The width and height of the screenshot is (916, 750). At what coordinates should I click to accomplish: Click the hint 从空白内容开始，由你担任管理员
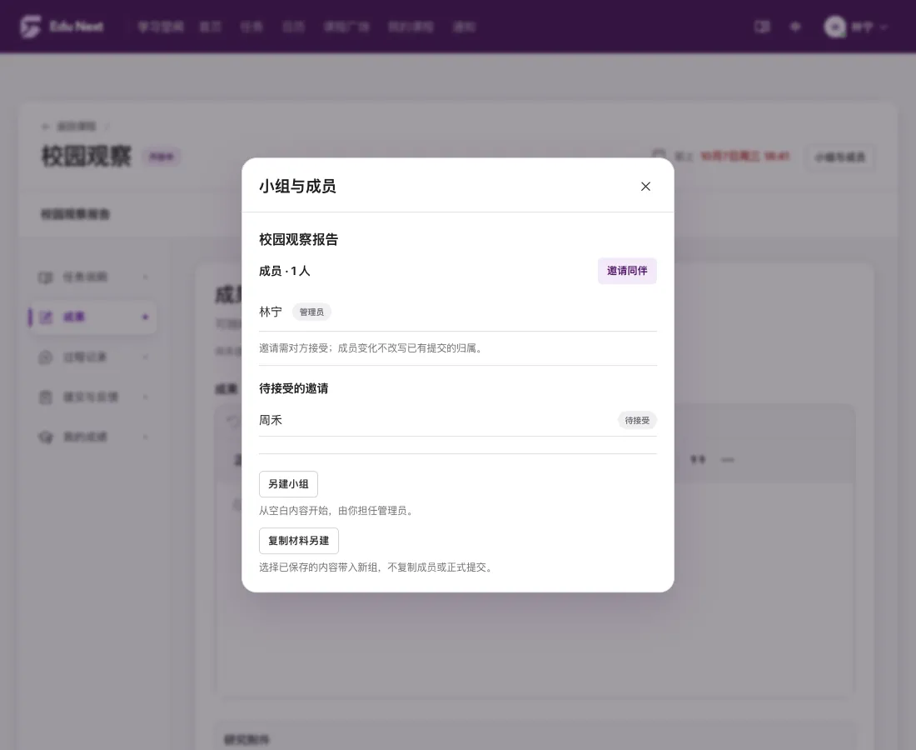pyautogui.click(x=337, y=510)
